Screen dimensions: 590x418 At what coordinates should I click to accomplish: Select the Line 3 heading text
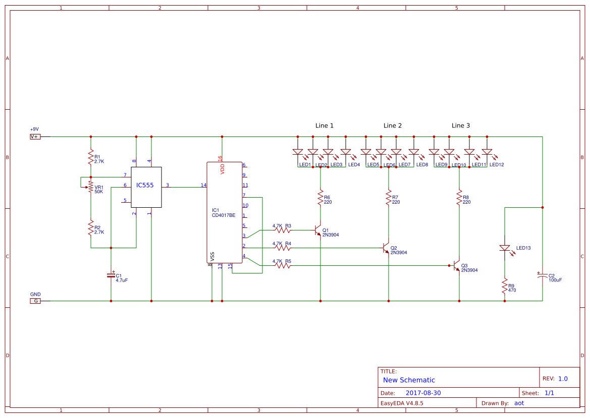coord(460,125)
